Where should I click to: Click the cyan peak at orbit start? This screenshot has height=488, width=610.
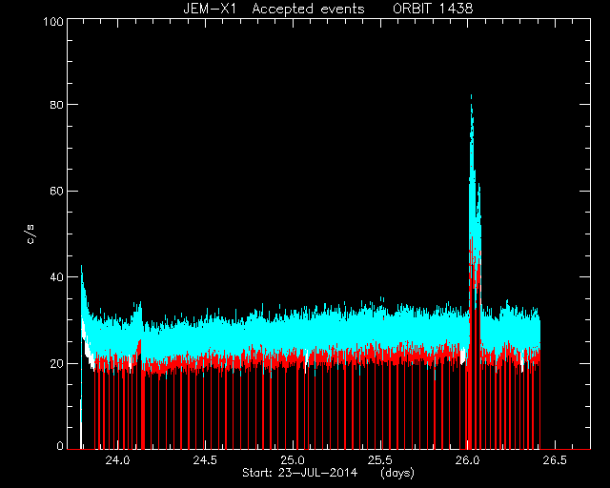(x=81, y=267)
